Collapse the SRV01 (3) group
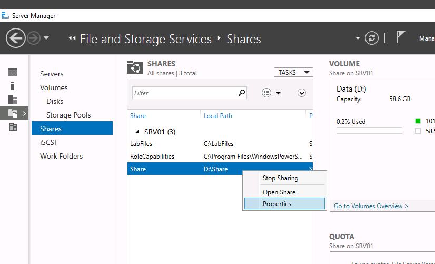435x264 pixels. (x=137, y=132)
